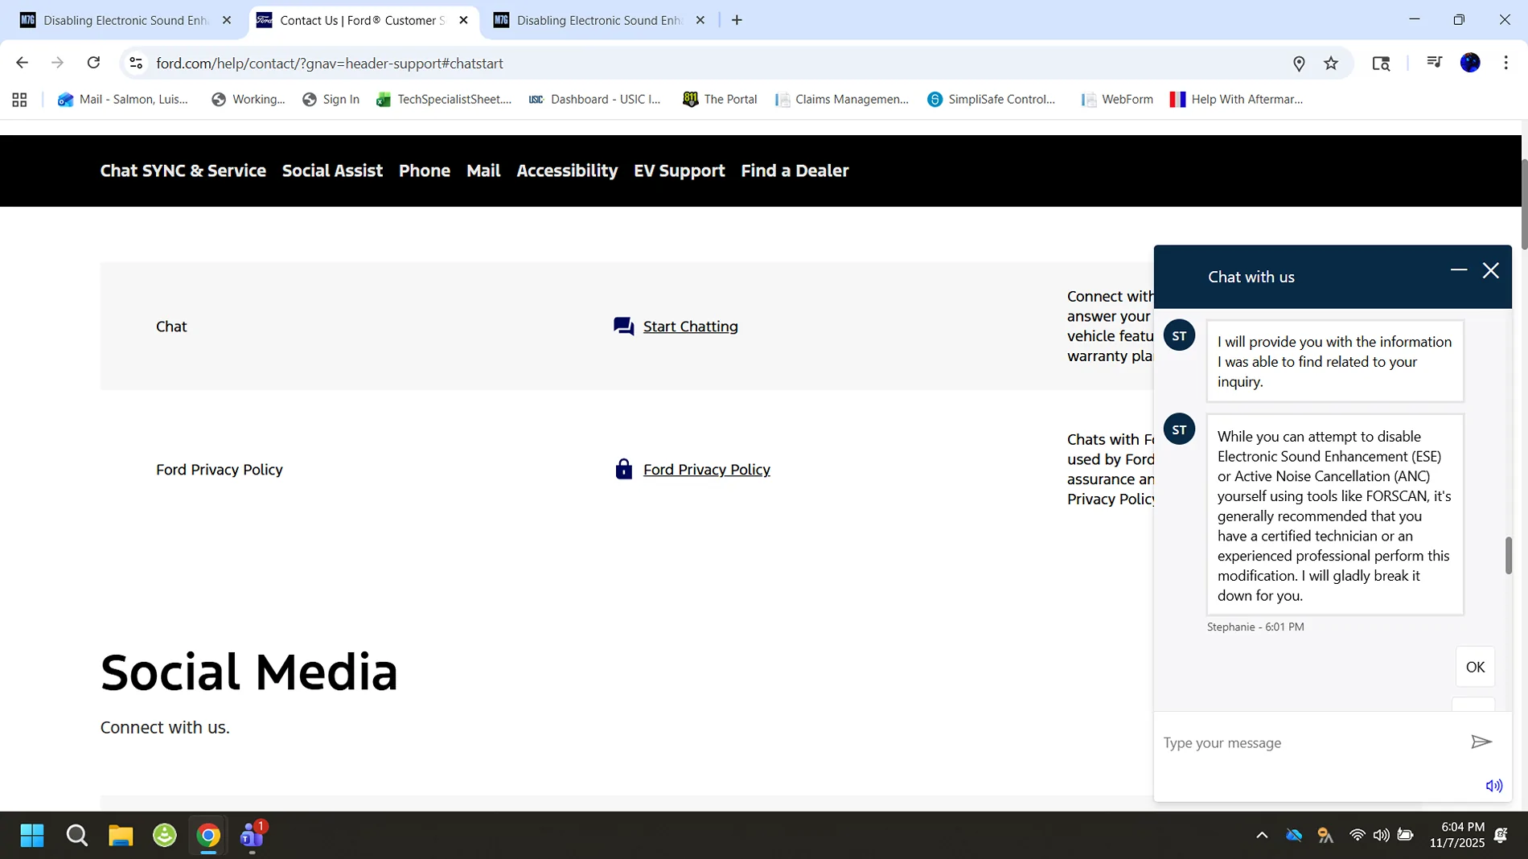Open SimpliSafe Control bookmark
This screenshot has width=1528, height=859.
click(991, 100)
